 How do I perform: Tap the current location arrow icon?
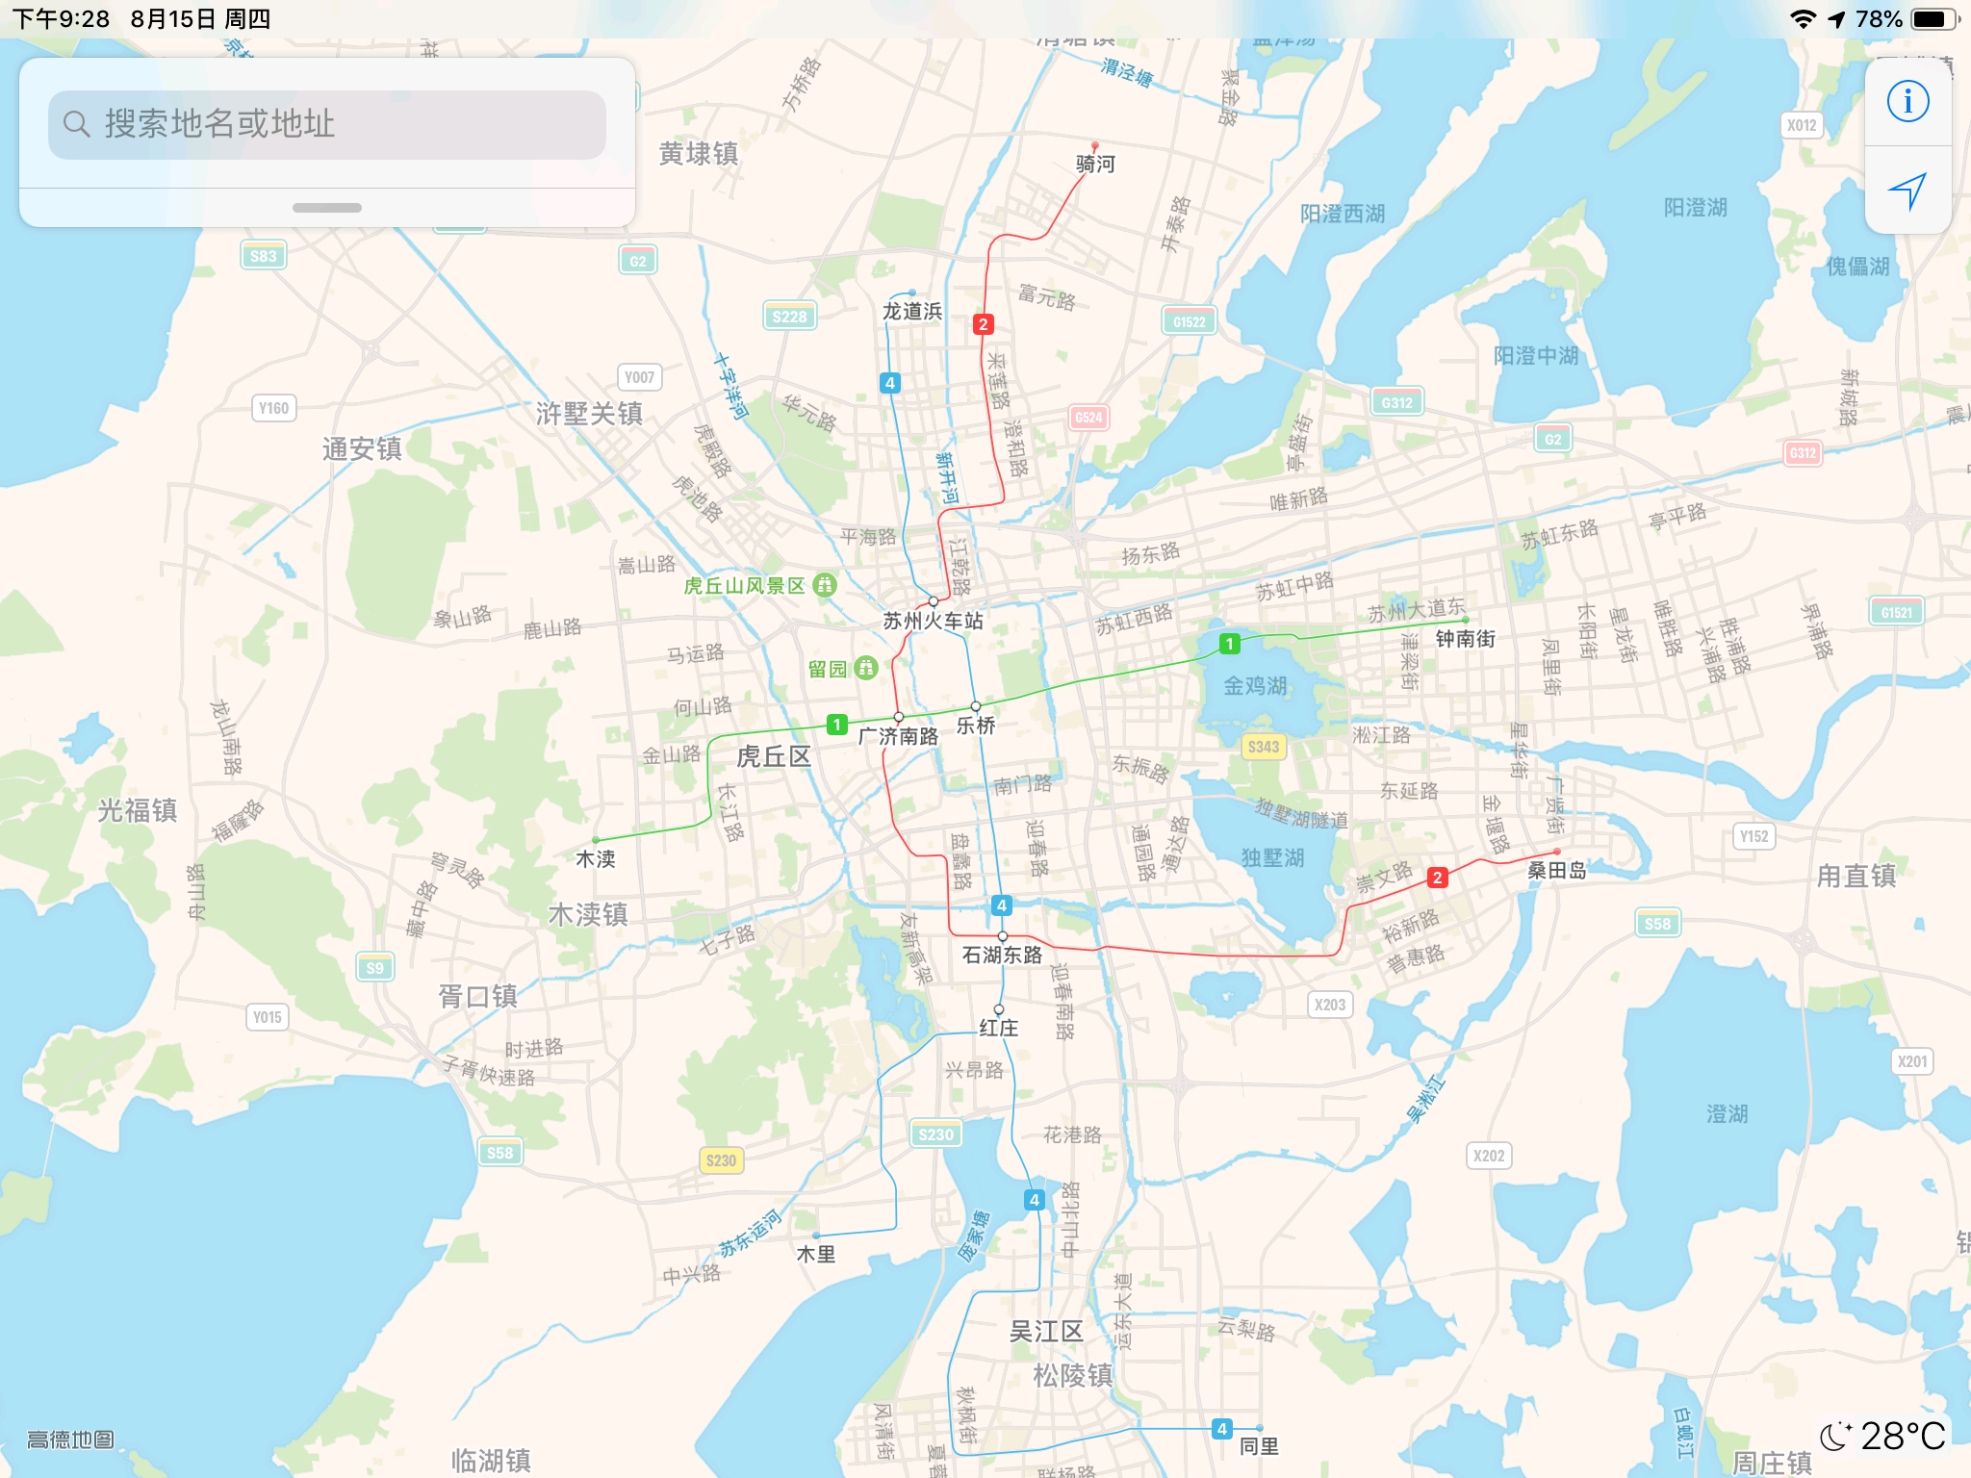(1909, 191)
